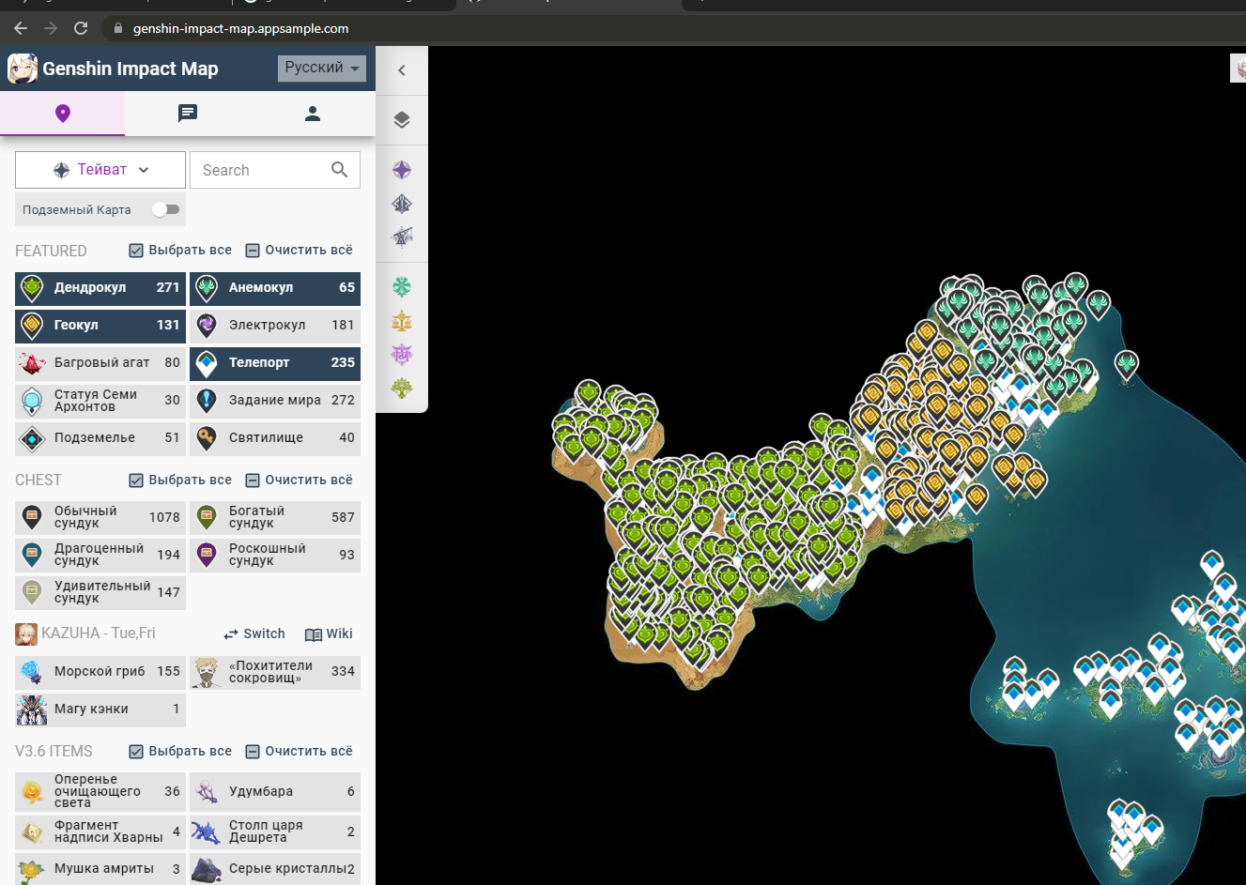This screenshot has width=1246, height=885.
Task: Click the site lock icon in the address bar
Action: [118, 28]
